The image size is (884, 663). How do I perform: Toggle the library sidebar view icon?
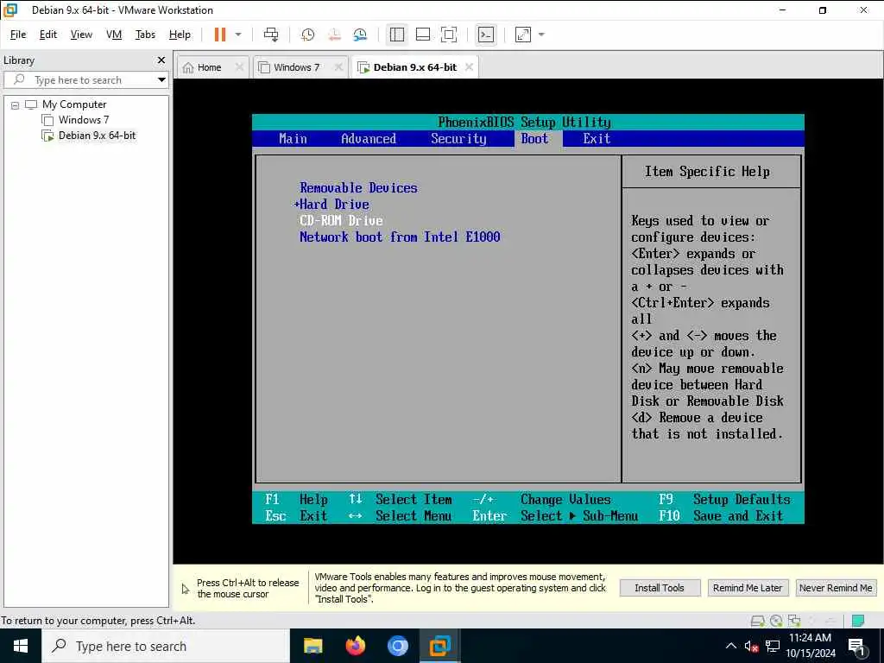[397, 35]
